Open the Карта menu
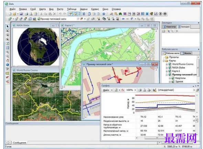The height and width of the screenshot is (149, 203). pos(42,9)
